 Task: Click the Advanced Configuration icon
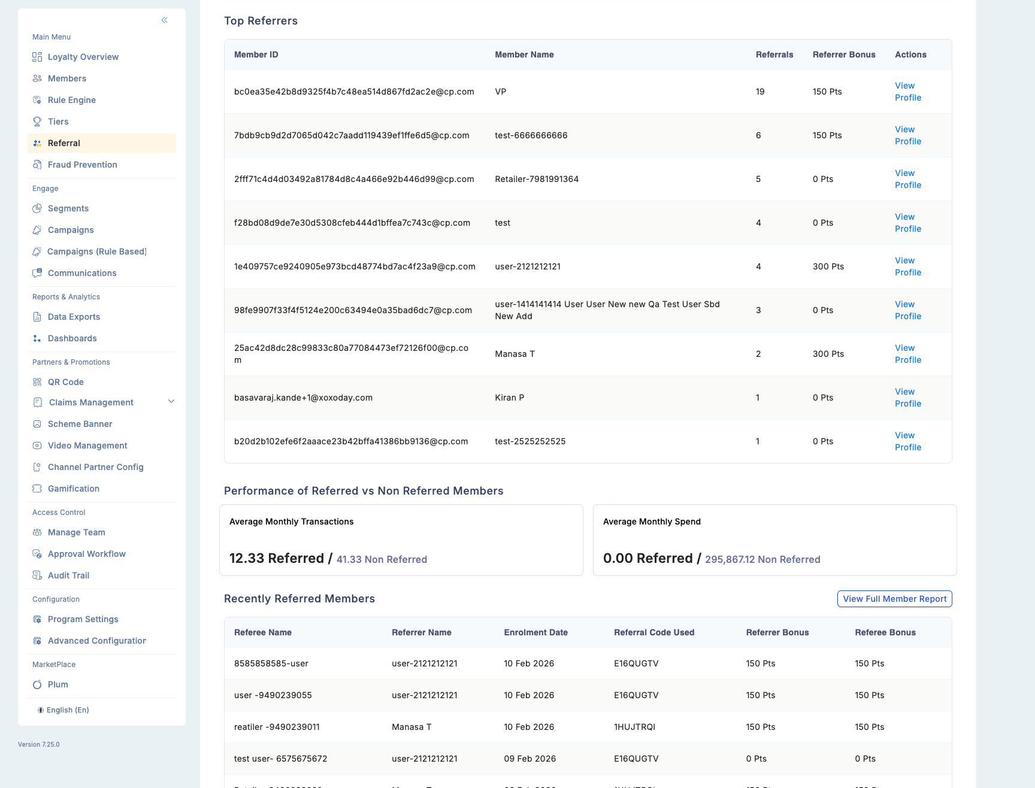(37, 641)
